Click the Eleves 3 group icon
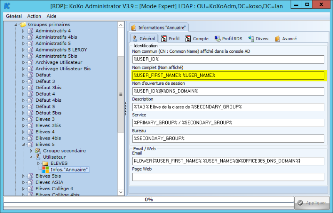 [x=30, y=119]
